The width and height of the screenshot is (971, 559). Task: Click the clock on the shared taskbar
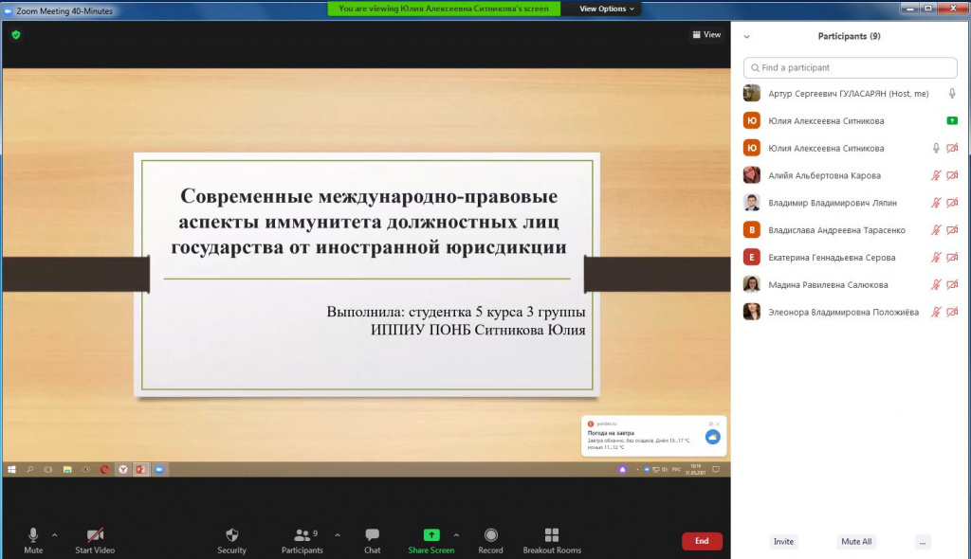(x=695, y=469)
